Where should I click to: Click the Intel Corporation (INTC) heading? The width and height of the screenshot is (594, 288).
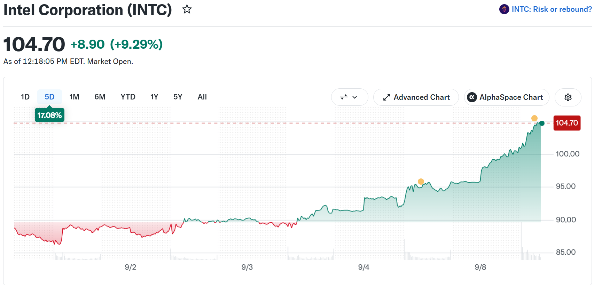[88, 10]
